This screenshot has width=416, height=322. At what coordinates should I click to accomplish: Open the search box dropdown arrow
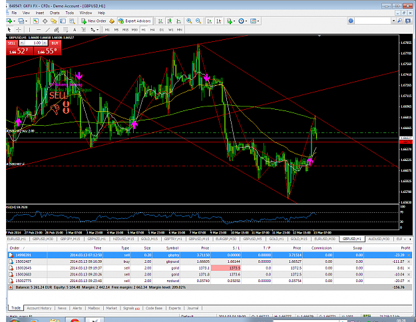pyautogui.click(x=393, y=21)
